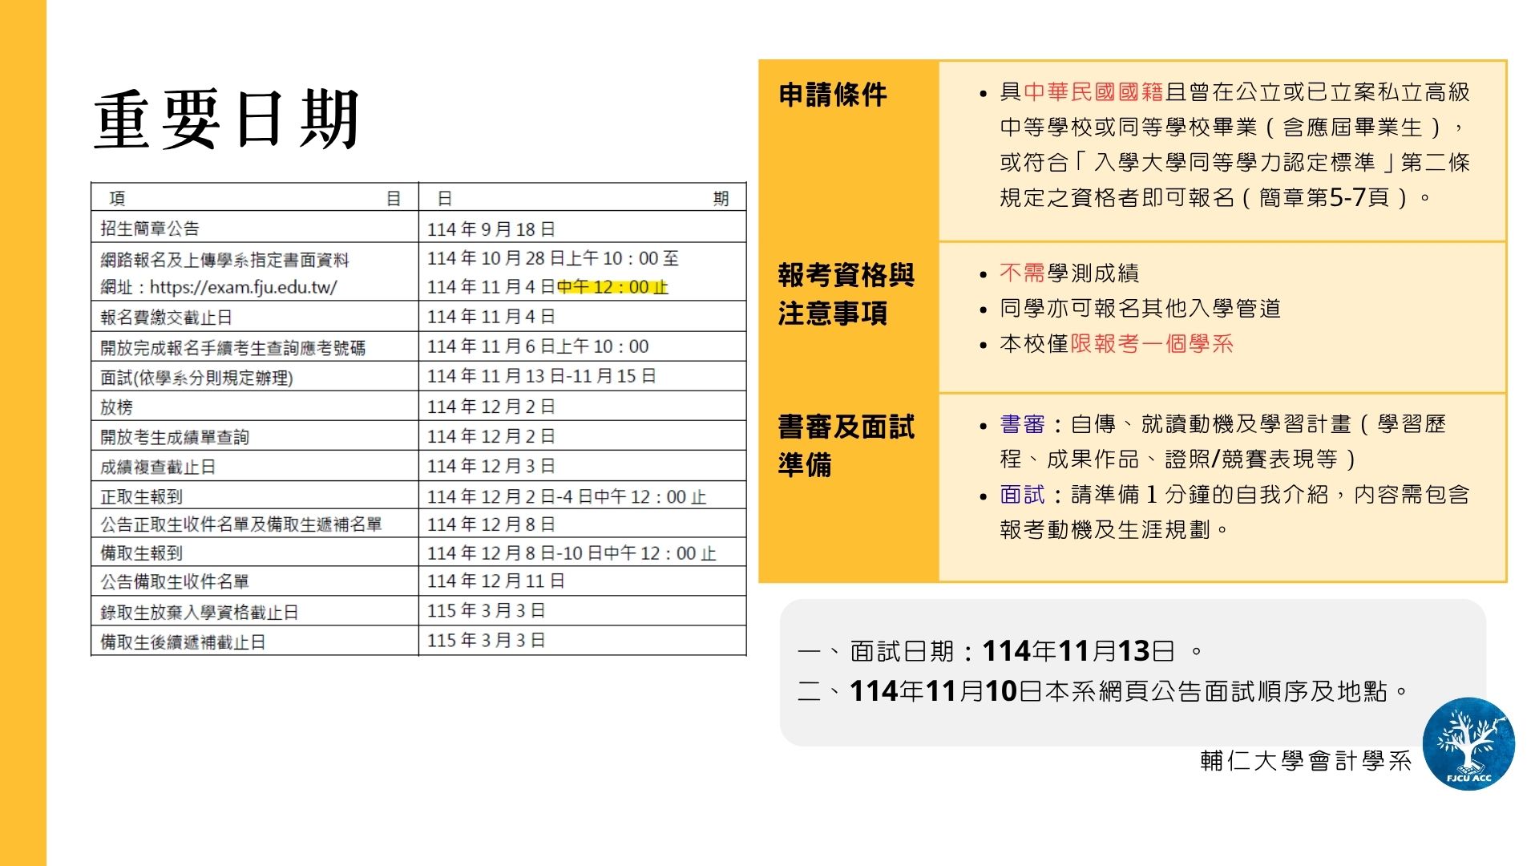Click the 放榜 row date 114年12月2日
Viewport: 1539px width, 866px height.
pyautogui.click(x=491, y=407)
